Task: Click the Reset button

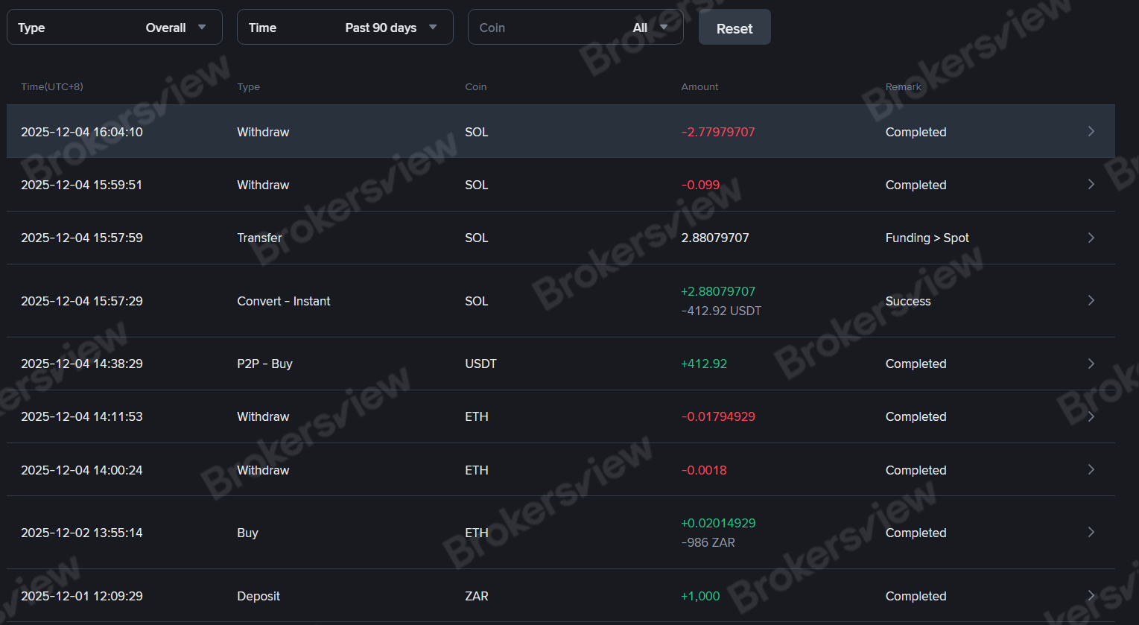Action: 735,28
